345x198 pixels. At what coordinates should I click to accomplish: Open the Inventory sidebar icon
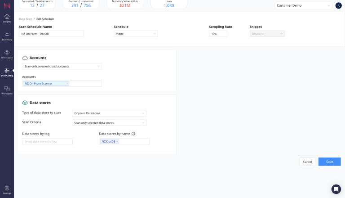tap(7, 36)
